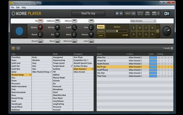
Task: Click the Color column header
Action: click(152, 54)
